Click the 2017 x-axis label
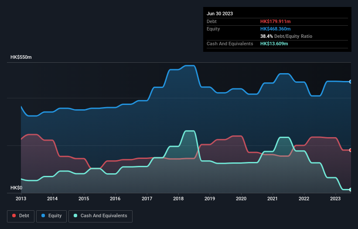The width and height of the screenshot is (358, 229). pyautogui.click(x=147, y=199)
